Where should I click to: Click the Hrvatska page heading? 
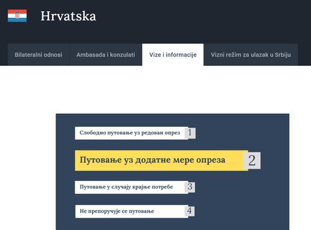[68, 16]
